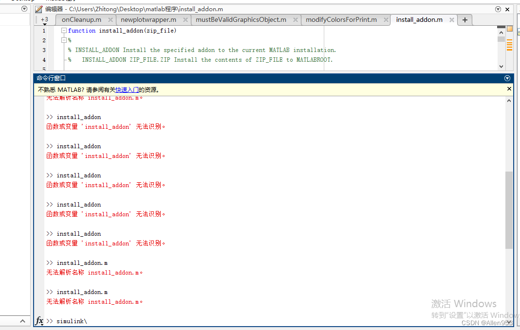This screenshot has height=330, width=520.
Task: Close the newplotwrapper.m tab
Action: 186,20
